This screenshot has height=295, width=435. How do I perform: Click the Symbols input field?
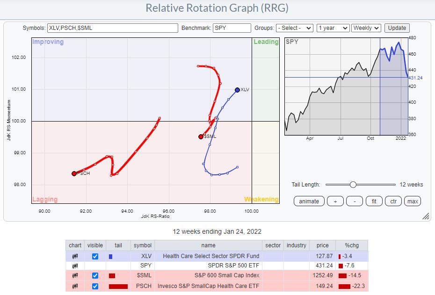113,28
